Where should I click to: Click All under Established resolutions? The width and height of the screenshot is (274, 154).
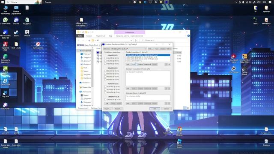click(107, 104)
